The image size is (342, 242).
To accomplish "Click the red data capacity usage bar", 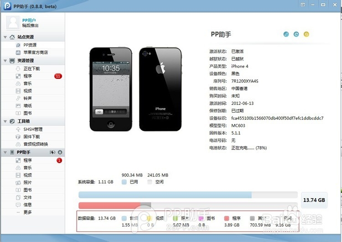I will point(109,205).
